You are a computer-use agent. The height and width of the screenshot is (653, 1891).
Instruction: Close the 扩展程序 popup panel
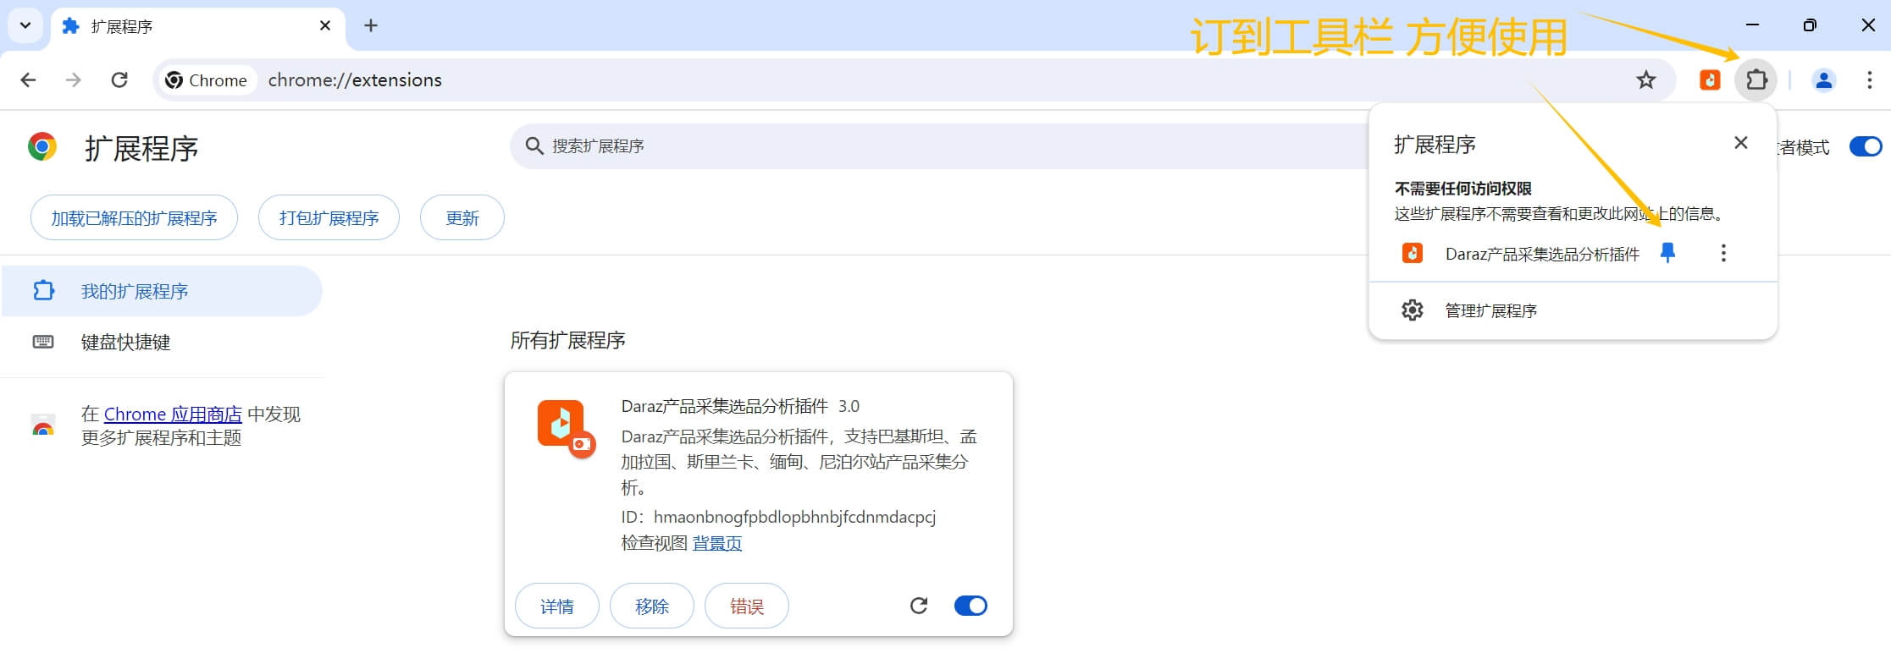point(1741,143)
